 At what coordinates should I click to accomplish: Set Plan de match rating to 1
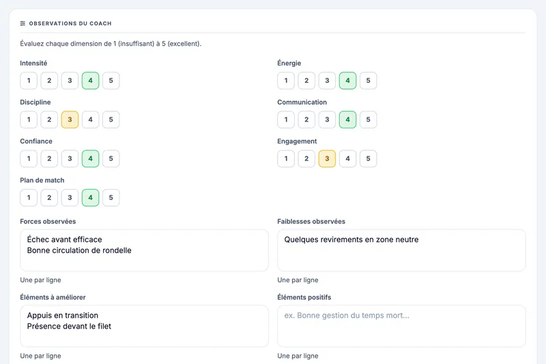29,197
